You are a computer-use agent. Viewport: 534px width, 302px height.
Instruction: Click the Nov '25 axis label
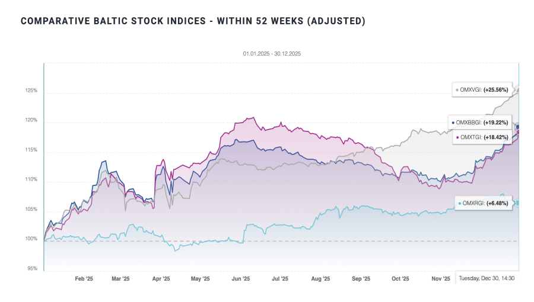click(x=440, y=278)
